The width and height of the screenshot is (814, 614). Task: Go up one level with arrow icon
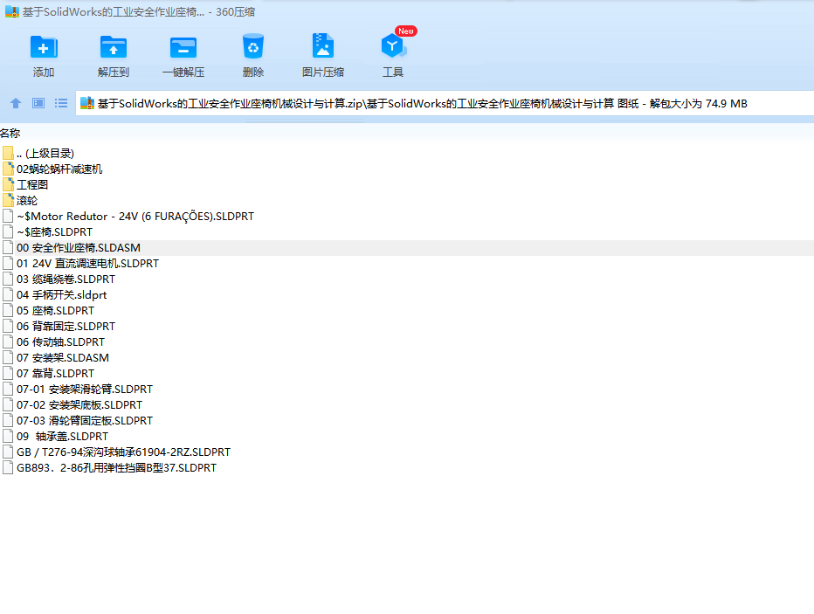[x=16, y=103]
